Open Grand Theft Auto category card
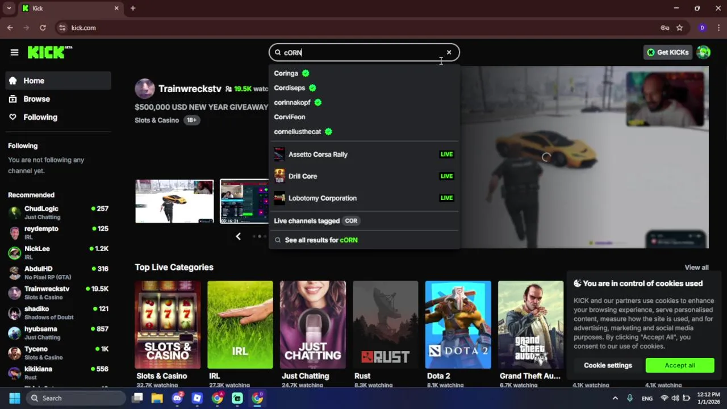This screenshot has height=409, width=727. (531, 325)
